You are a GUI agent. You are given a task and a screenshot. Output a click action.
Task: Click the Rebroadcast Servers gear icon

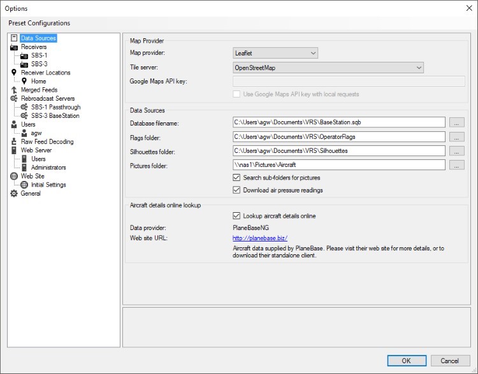[14, 99]
